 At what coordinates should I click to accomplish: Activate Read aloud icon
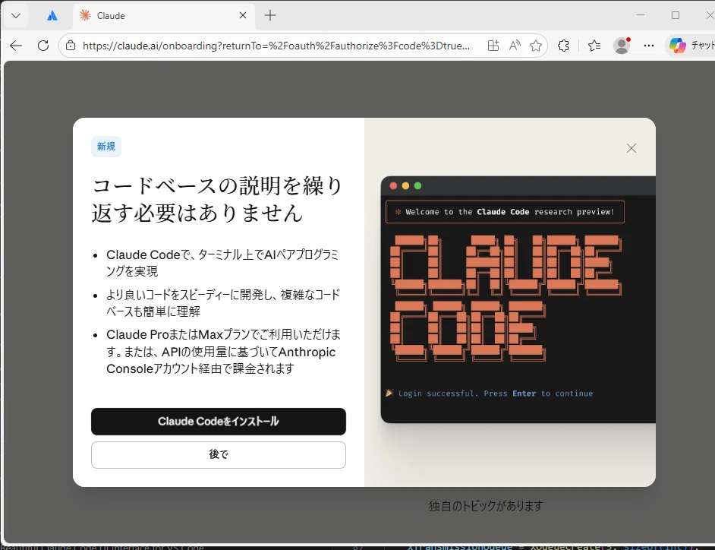[515, 46]
